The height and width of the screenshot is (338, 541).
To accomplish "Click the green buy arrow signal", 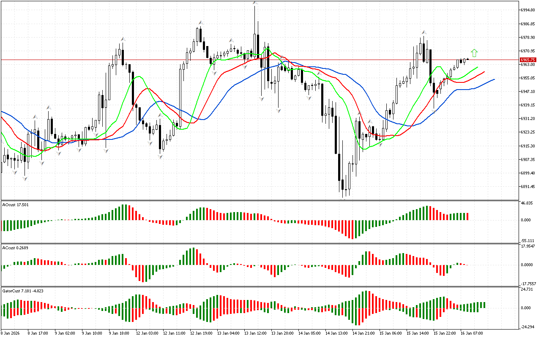I will coord(474,53).
